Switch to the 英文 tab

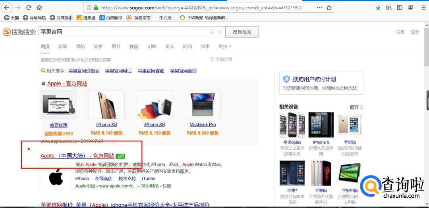(x=169, y=46)
